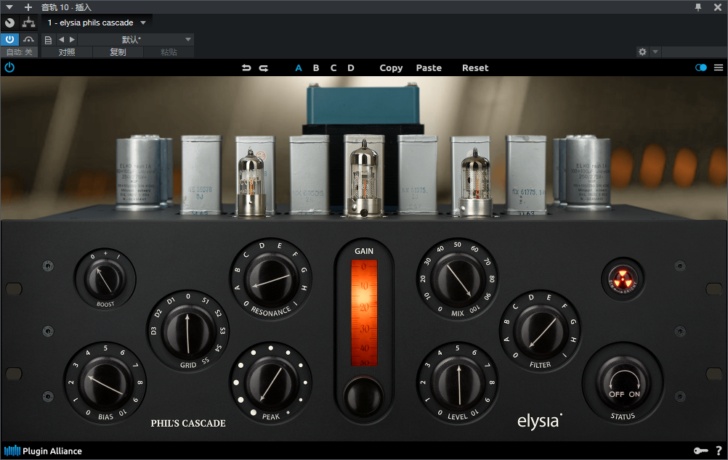
Task: Click the plugin power icon
Action: (x=9, y=67)
